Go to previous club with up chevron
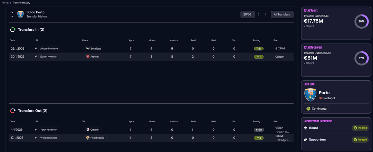The width and height of the screenshot is (373, 152). (x=12, y=12)
